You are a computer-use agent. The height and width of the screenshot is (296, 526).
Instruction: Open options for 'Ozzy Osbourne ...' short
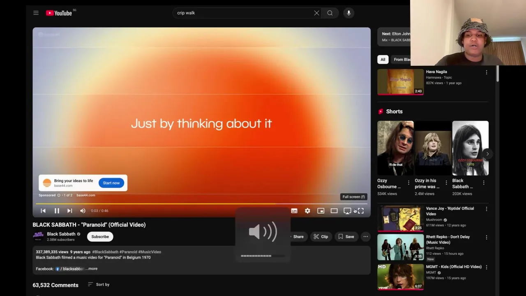(x=408, y=183)
